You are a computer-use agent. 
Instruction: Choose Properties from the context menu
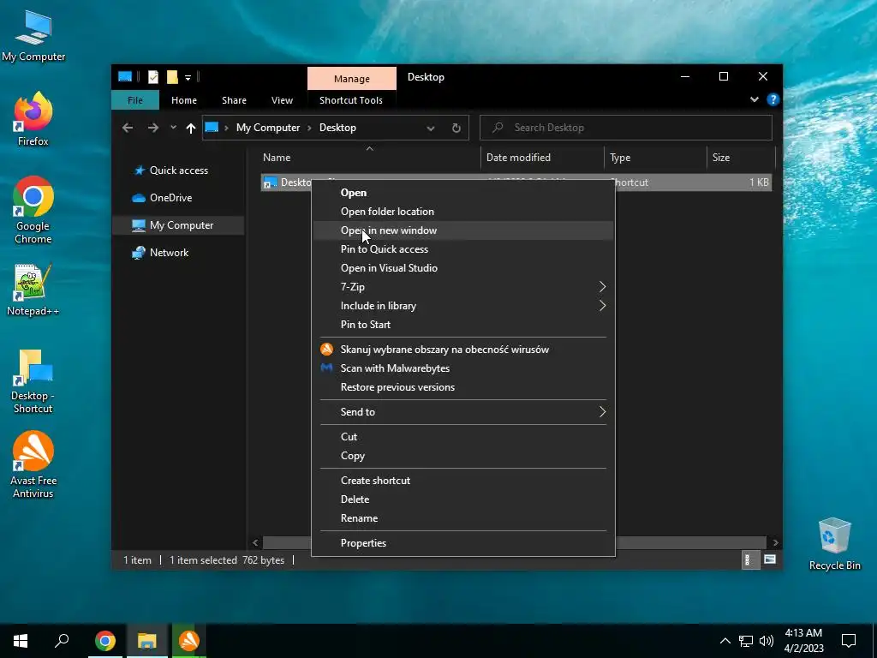pyautogui.click(x=463, y=542)
